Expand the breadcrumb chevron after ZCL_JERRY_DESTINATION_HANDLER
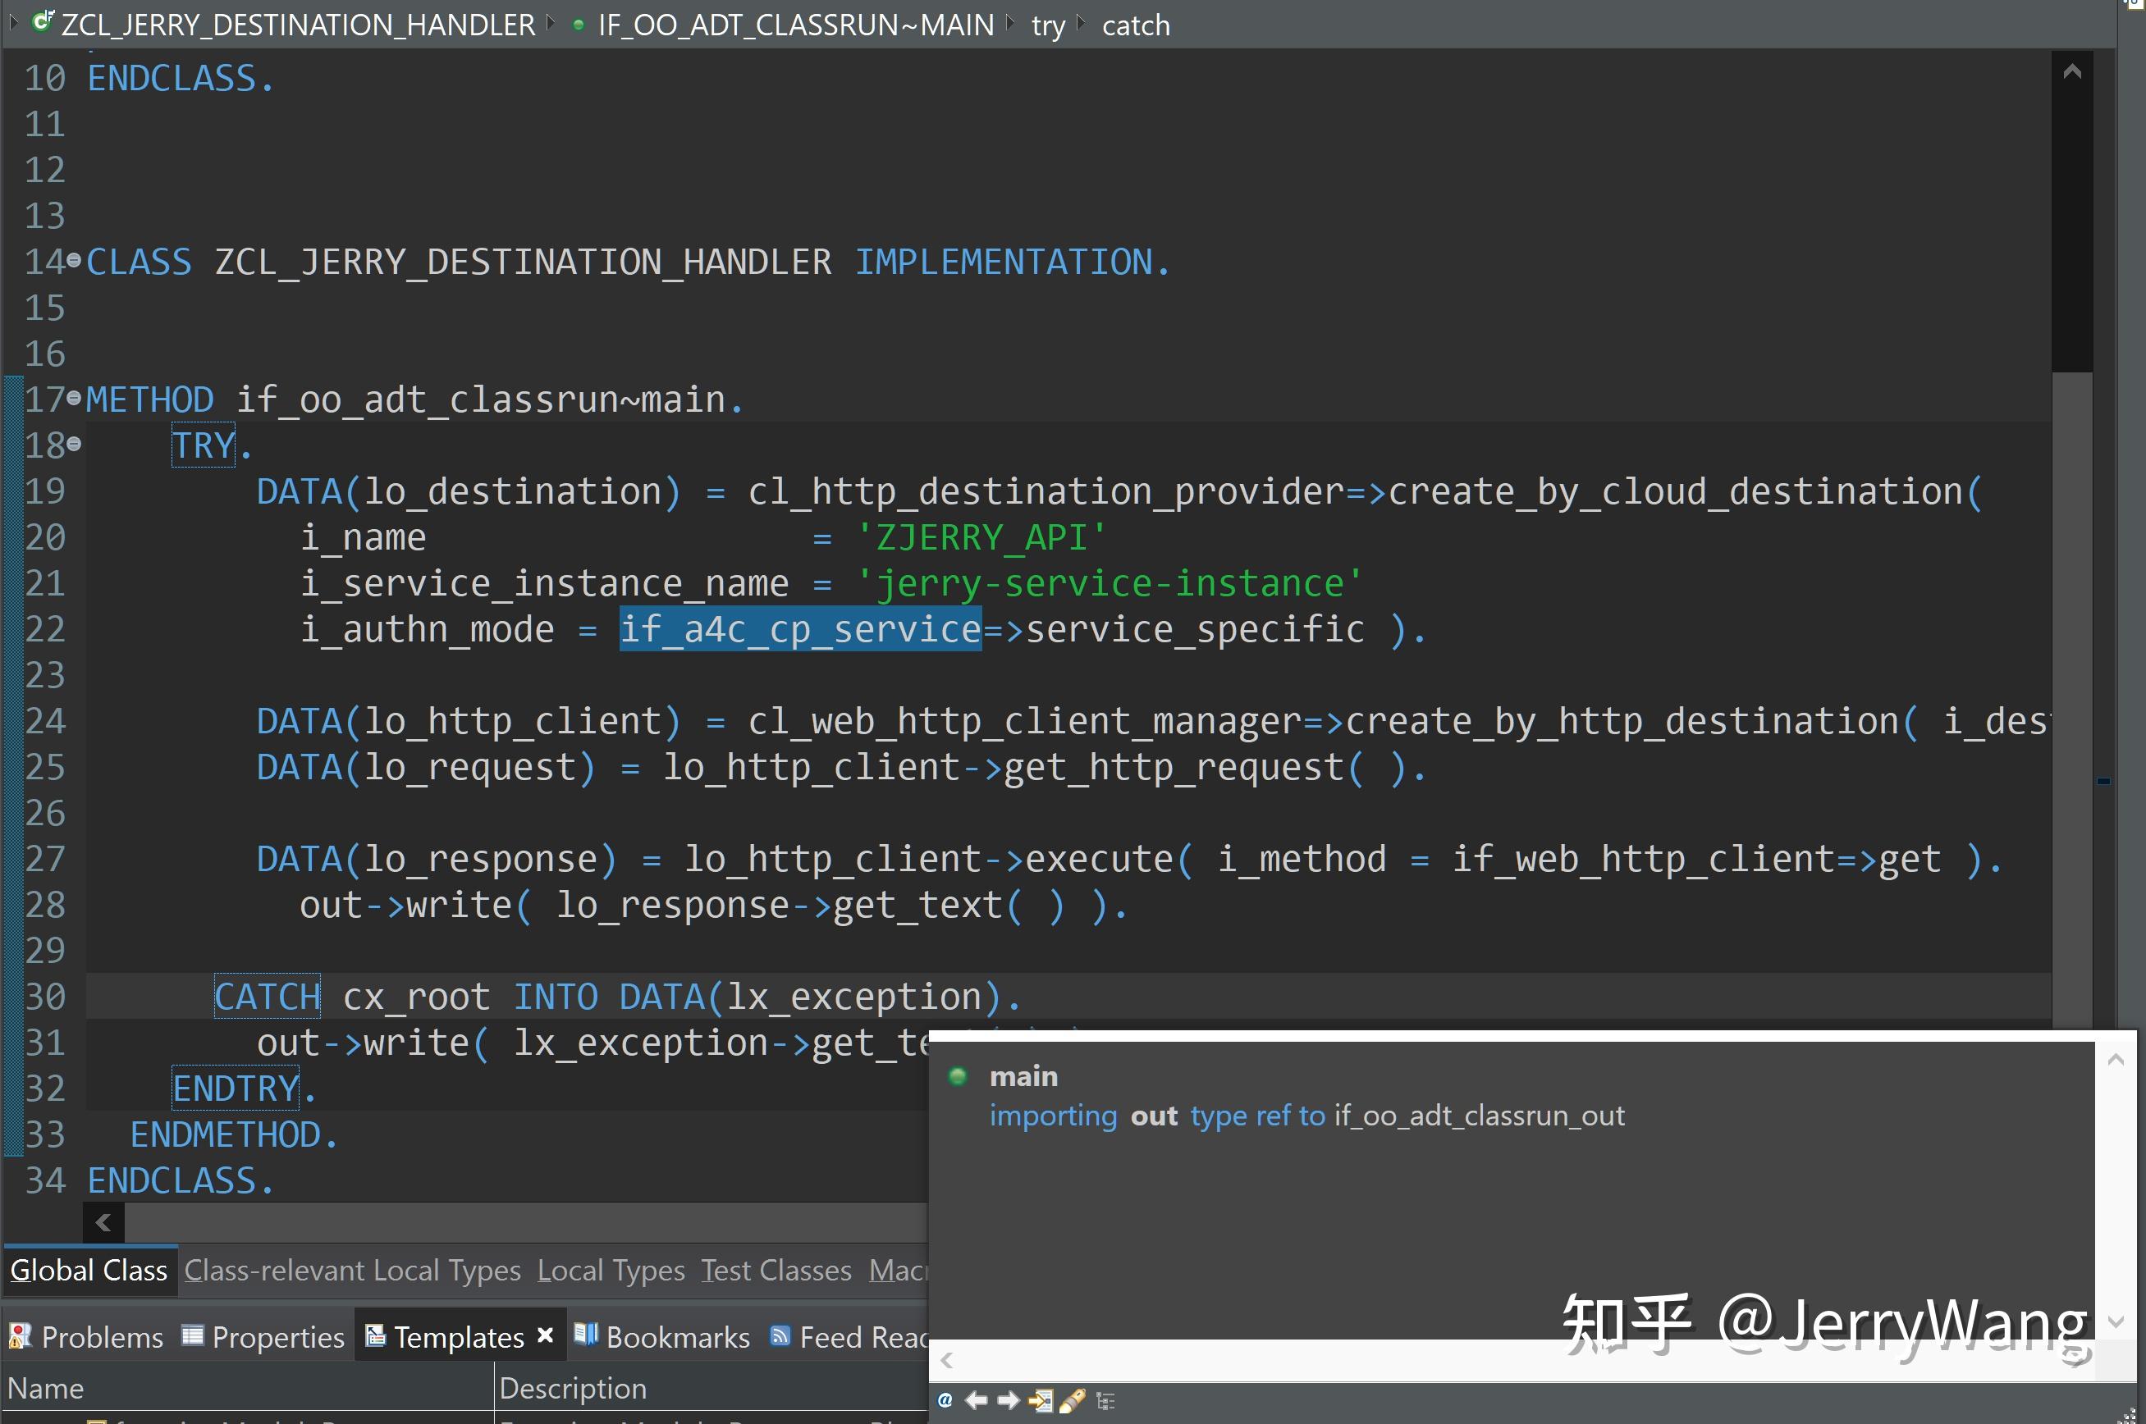Viewport: 2146px width, 1424px height. (x=551, y=24)
